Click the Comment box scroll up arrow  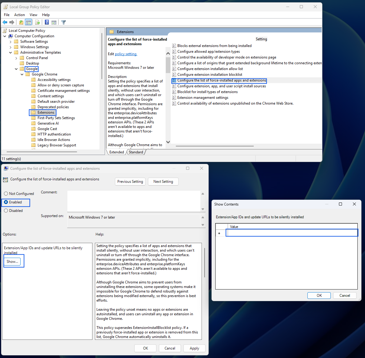tap(203, 193)
